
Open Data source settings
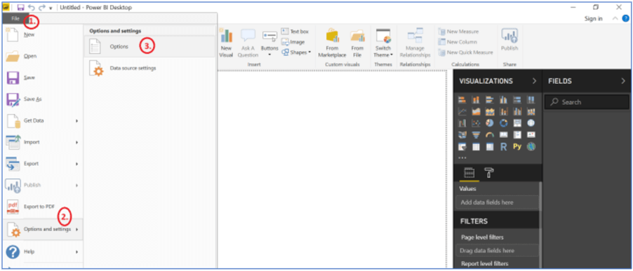tap(149, 69)
